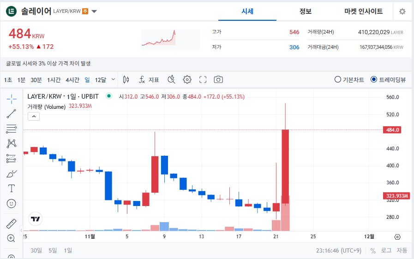This screenshot has height=259, width=414.
Task: Select the 기본차트 radio option
Action: pyautogui.click(x=349, y=79)
